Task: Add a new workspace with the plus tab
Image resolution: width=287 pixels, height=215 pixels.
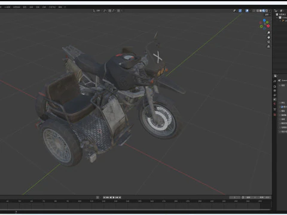Action: 65,7
